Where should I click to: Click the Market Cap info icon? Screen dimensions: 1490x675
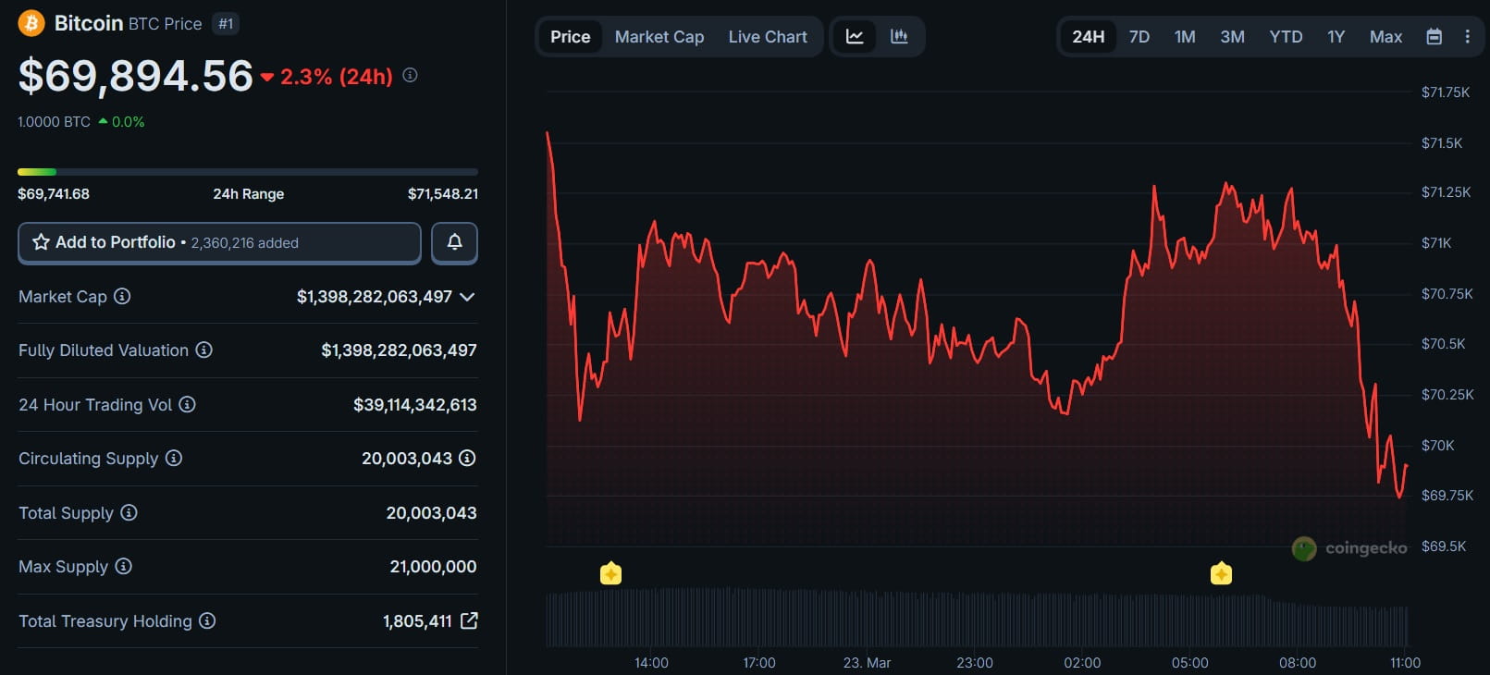tap(122, 296)
